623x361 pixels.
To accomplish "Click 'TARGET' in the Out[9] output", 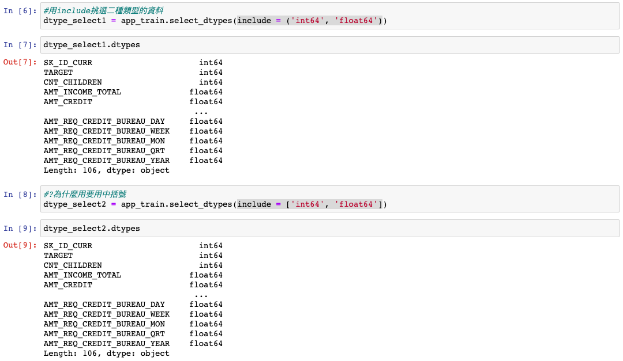I will 58,256.
